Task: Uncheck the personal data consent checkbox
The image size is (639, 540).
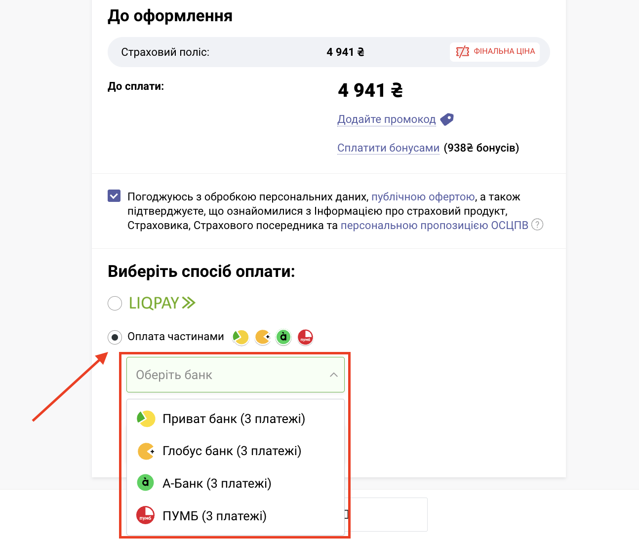Action: pos(114,196)
